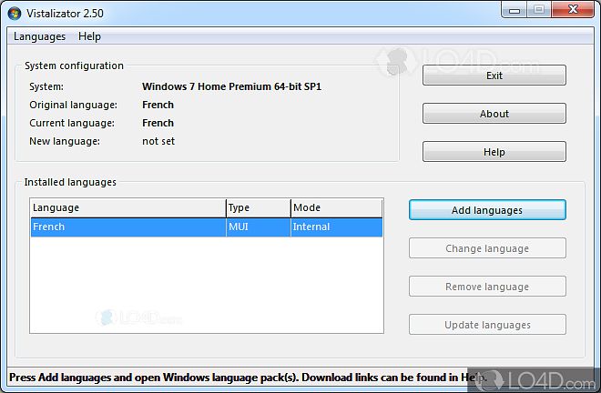Image resolution: width=601 pixels, height=393 pixels.
Task: Minimize the Vistalizator window
Action: point(514,10)
